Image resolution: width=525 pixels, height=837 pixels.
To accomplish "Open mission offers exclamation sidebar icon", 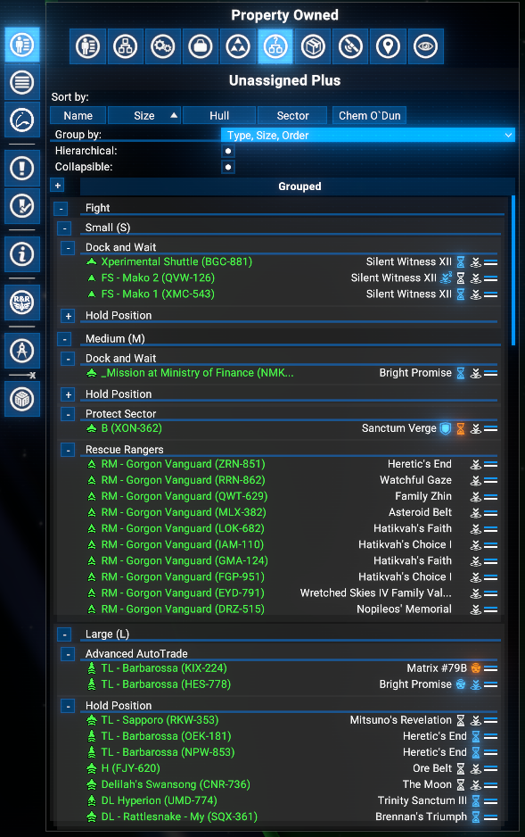I will [x=22, y=169].
